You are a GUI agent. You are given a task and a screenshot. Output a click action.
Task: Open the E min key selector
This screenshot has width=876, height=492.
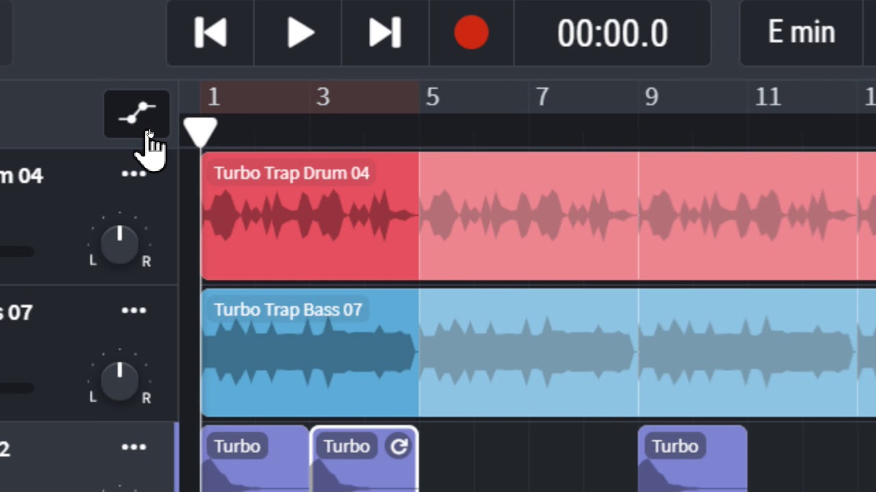click(x=802, y=33)
